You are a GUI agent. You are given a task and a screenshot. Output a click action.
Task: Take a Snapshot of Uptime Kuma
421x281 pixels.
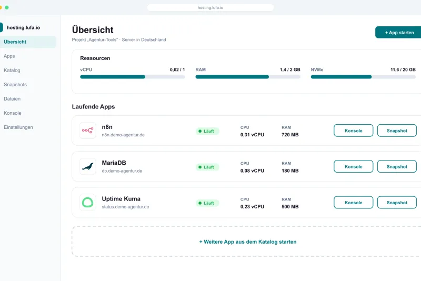(x=397, y=203)
